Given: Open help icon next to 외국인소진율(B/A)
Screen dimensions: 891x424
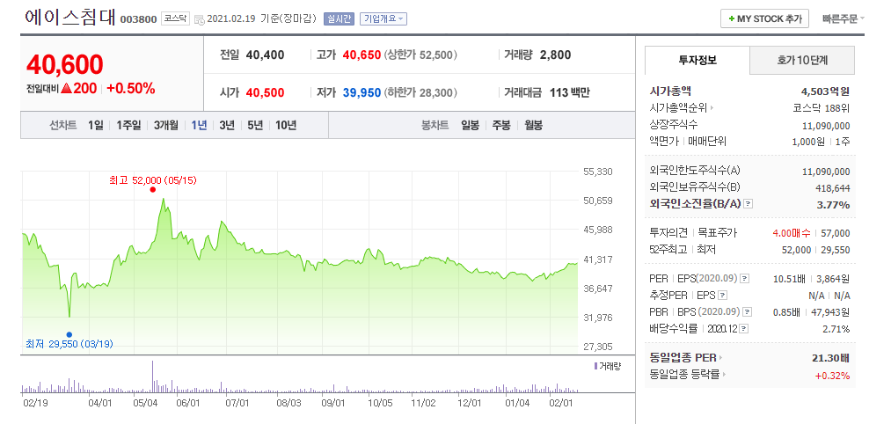Looking at the screenshot, I should click(x=749, y=204).
